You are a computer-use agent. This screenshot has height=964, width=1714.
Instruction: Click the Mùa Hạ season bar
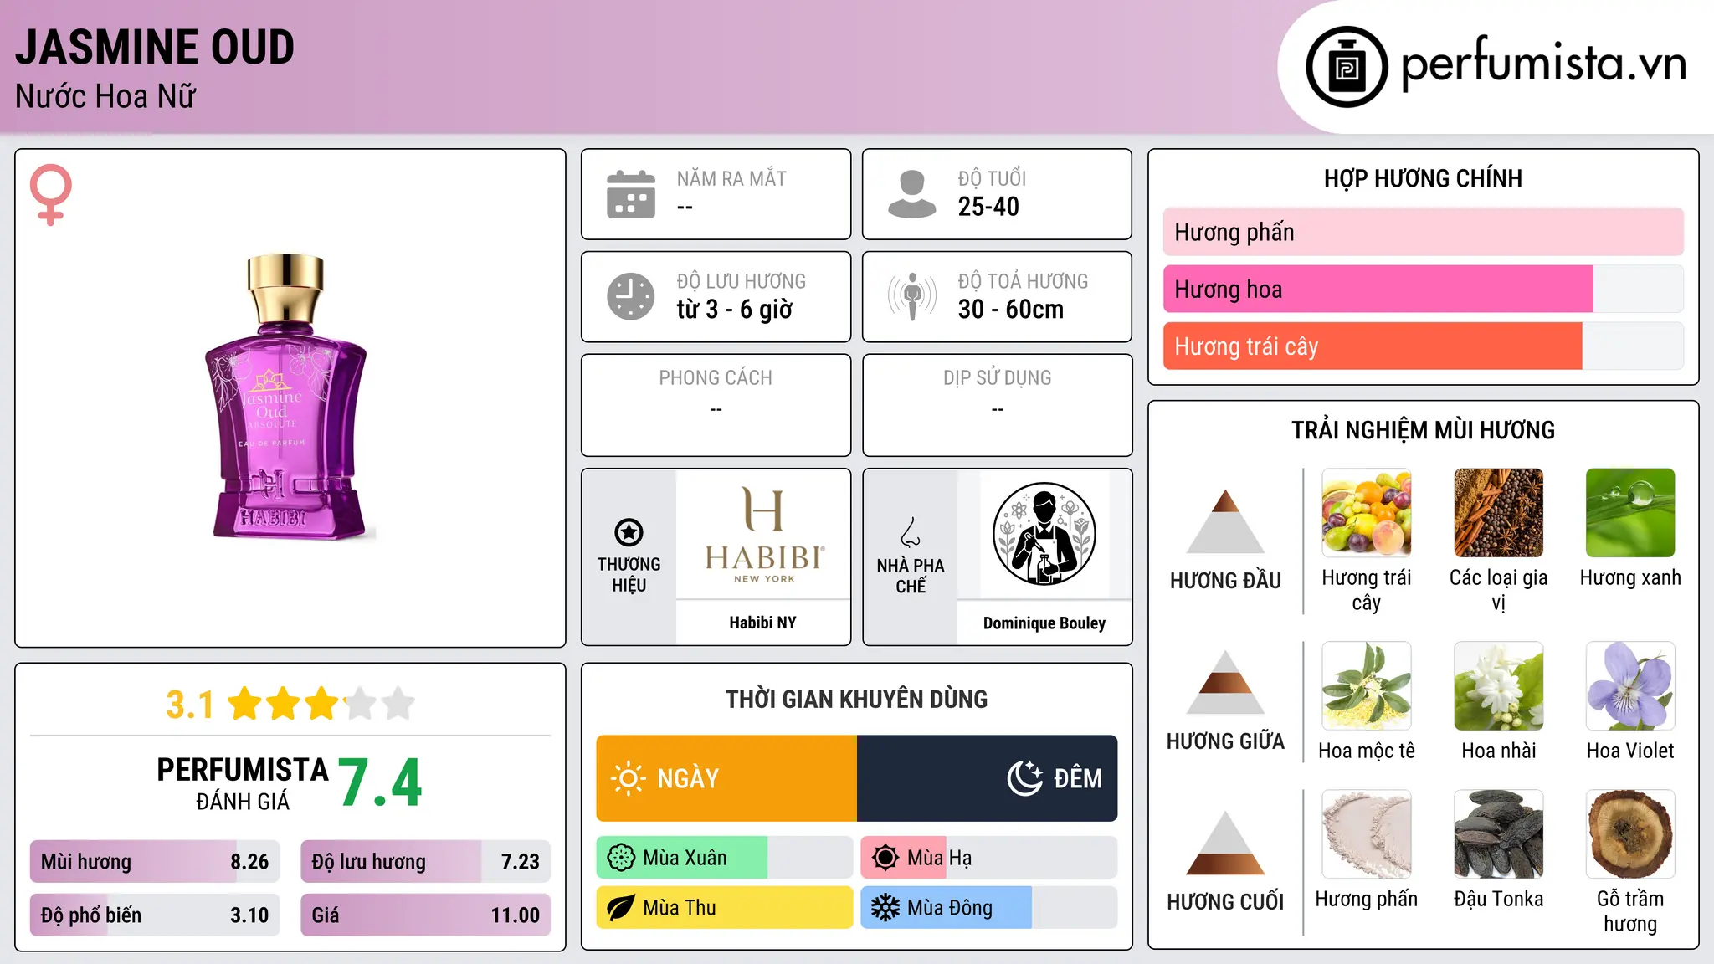point(989,858)
